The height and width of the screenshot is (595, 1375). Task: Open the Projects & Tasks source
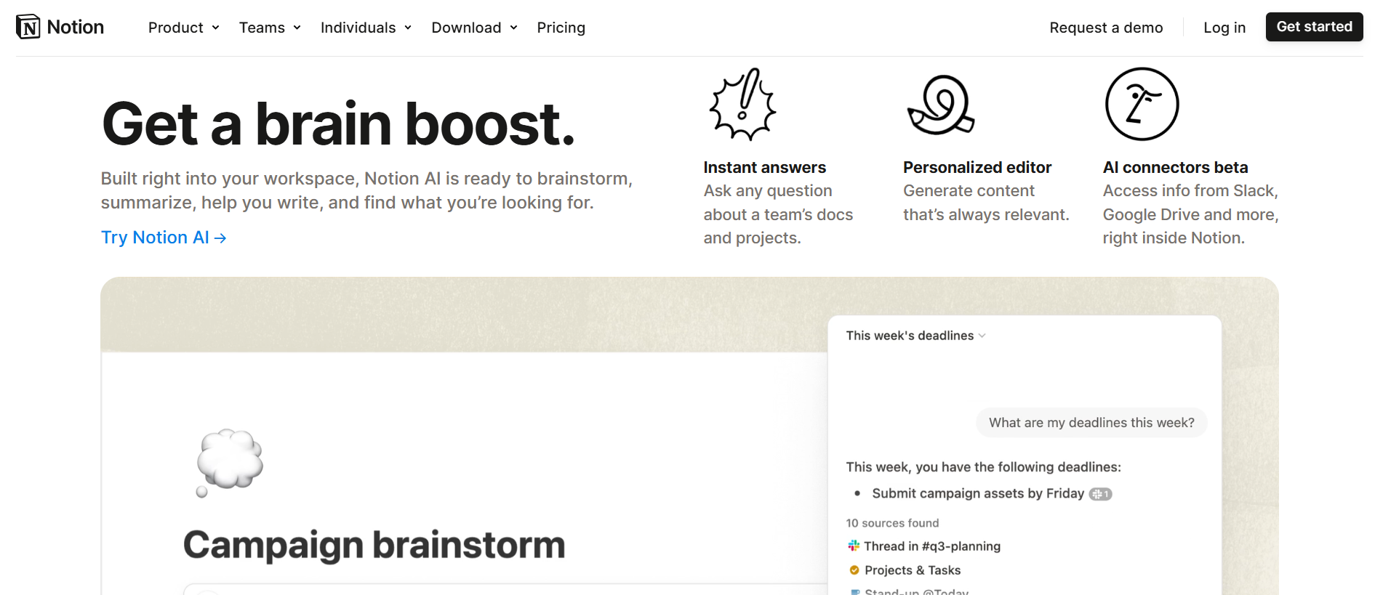click(913, 570)
